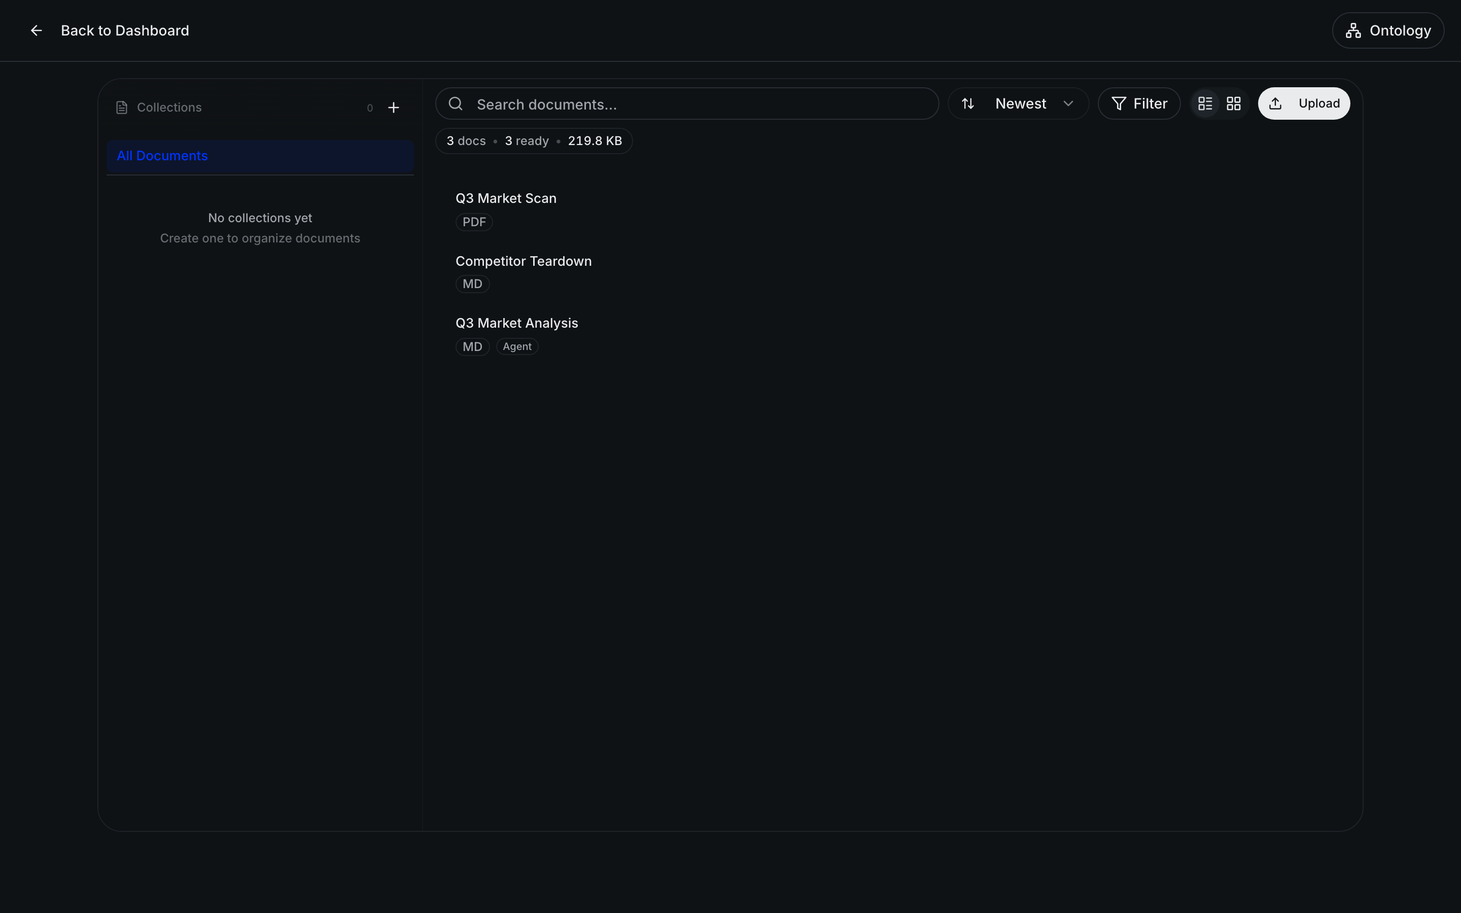1461x913 pixels.
Task: Switch to grid view layout
Action: tap(1233, 104)
